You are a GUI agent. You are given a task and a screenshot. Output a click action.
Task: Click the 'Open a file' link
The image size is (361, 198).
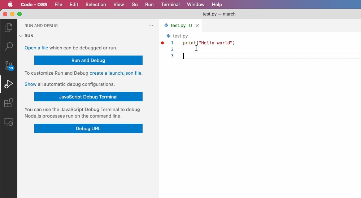point(36,48)
